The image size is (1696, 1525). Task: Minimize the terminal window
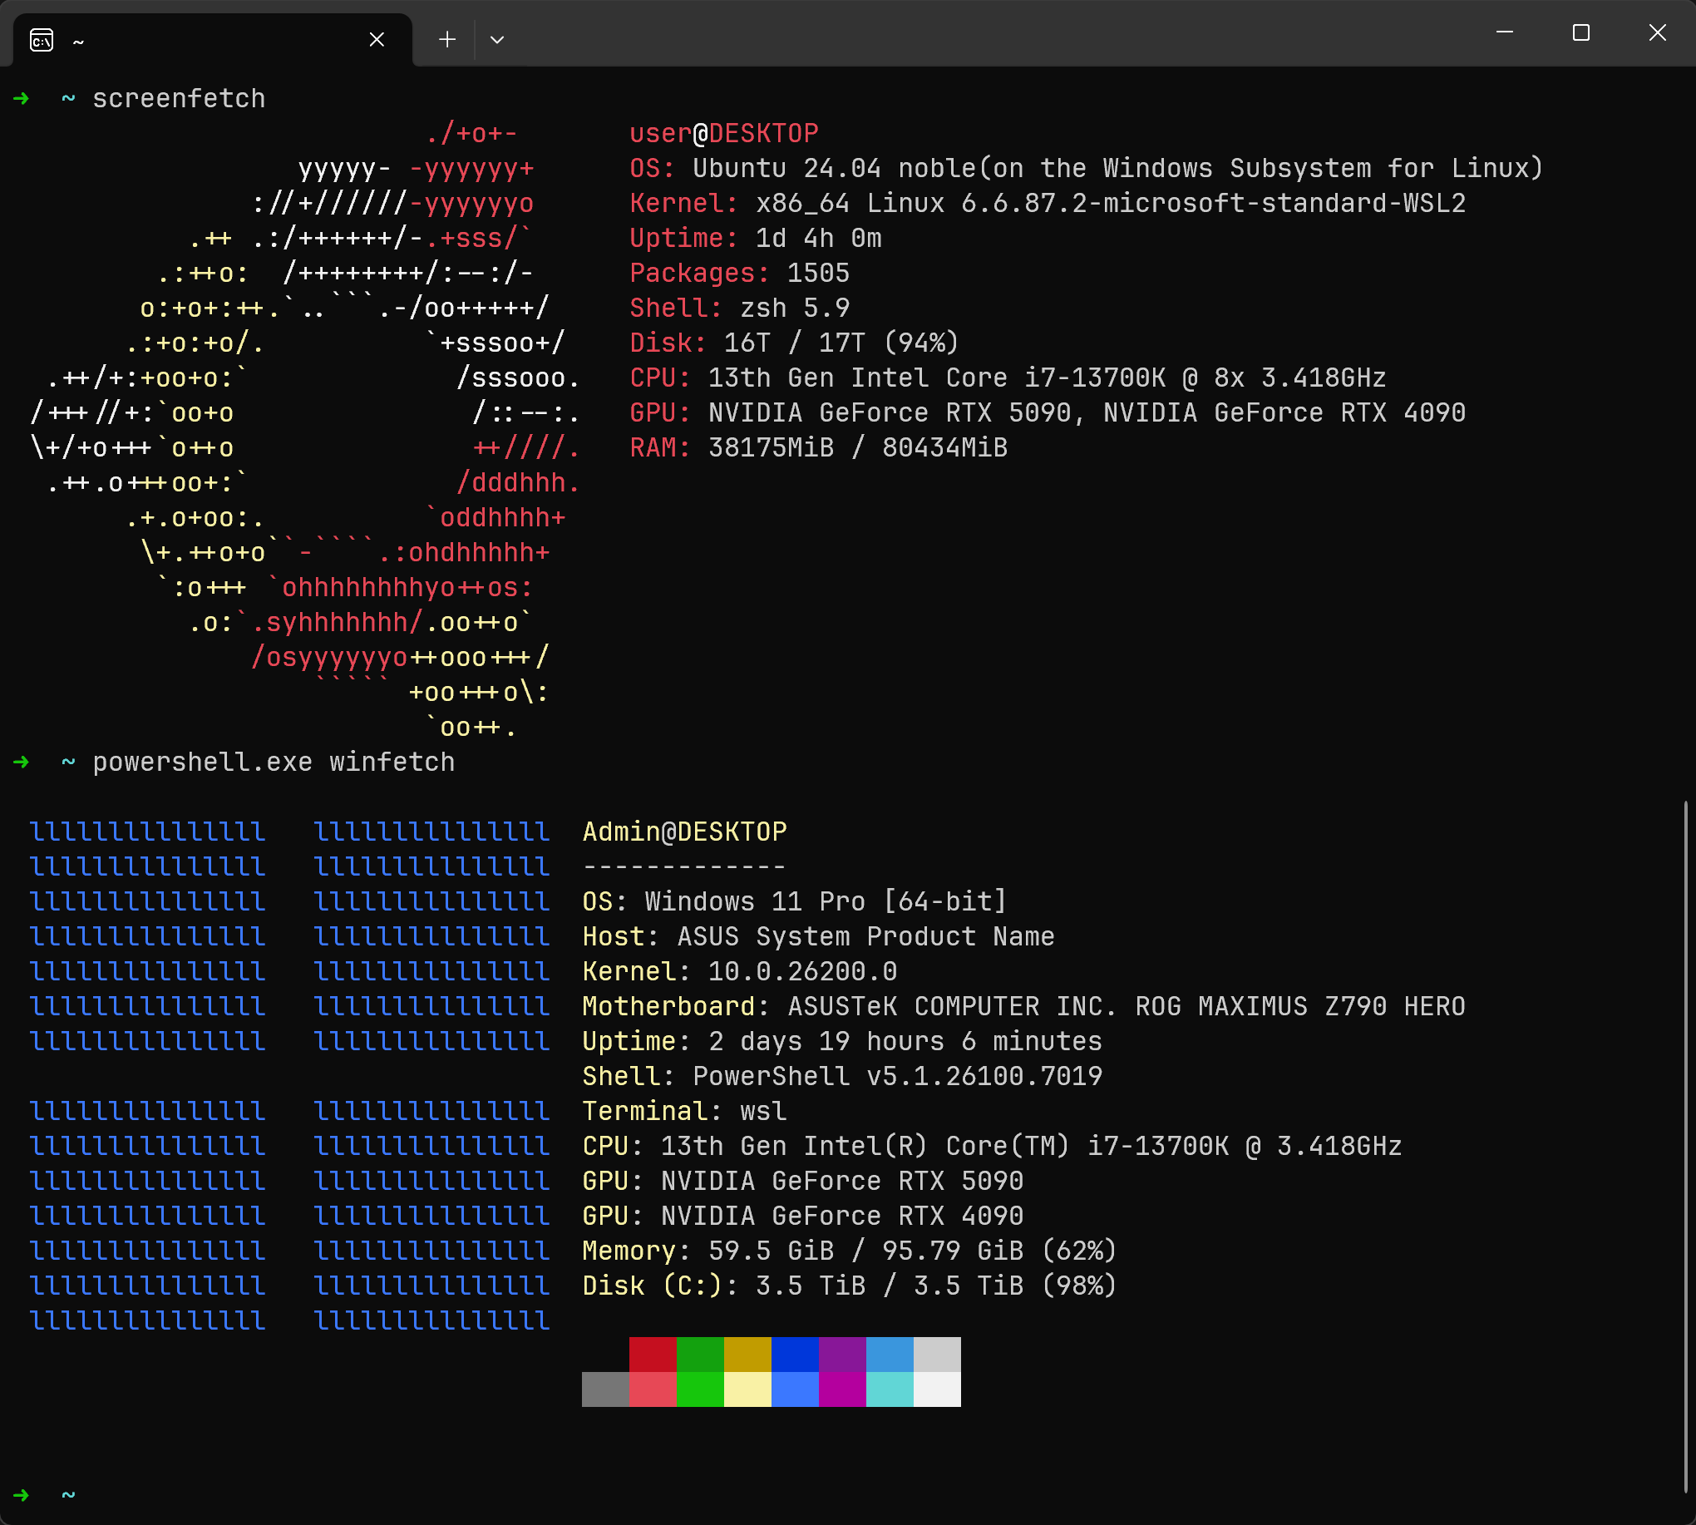[1504, 32]
